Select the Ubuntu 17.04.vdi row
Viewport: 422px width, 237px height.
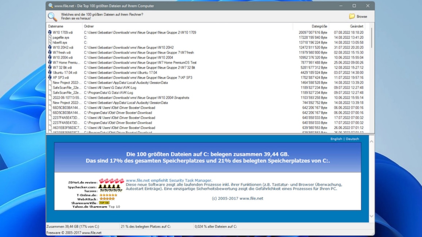pyautogui.click(x=206, y=73)
